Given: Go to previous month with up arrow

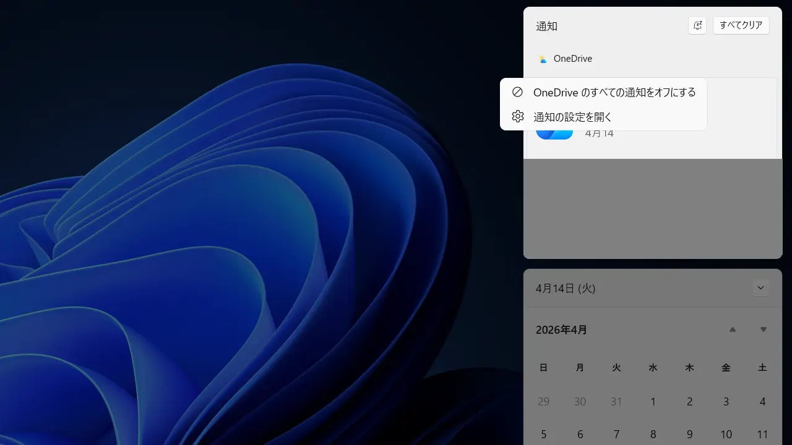Looking at the screenshot, I should pos(733,330).
